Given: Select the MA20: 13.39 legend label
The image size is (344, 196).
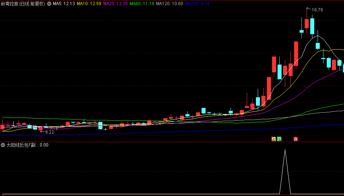Looking at the screenshot, I should click(115, 4).
